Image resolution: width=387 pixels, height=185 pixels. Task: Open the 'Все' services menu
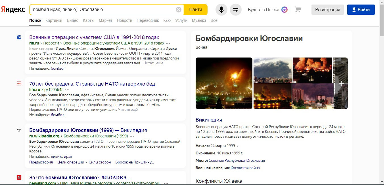coord(214,20)
